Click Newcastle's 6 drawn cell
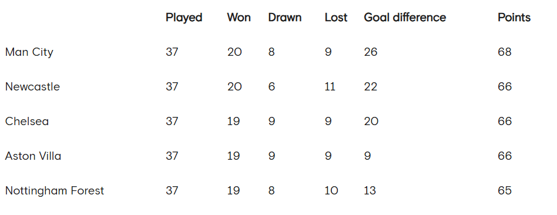The height and width of the screenshot is (215, 557). pos(271,87)
